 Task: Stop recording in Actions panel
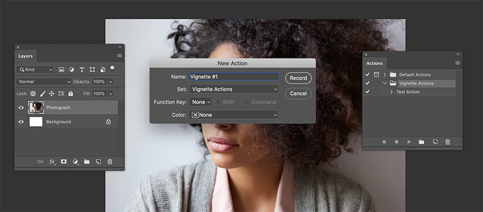coord(384,142)
